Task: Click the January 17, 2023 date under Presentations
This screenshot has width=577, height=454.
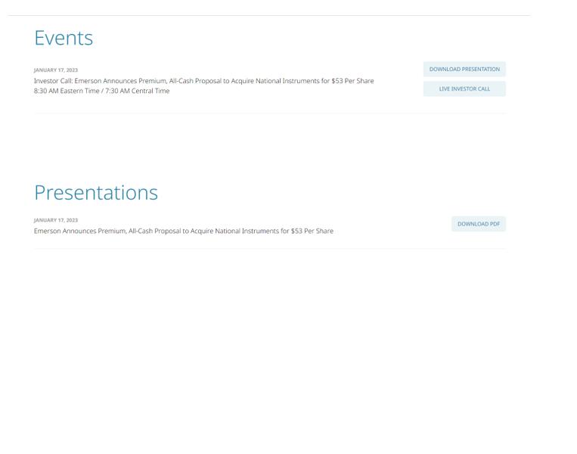Action: 56,220
